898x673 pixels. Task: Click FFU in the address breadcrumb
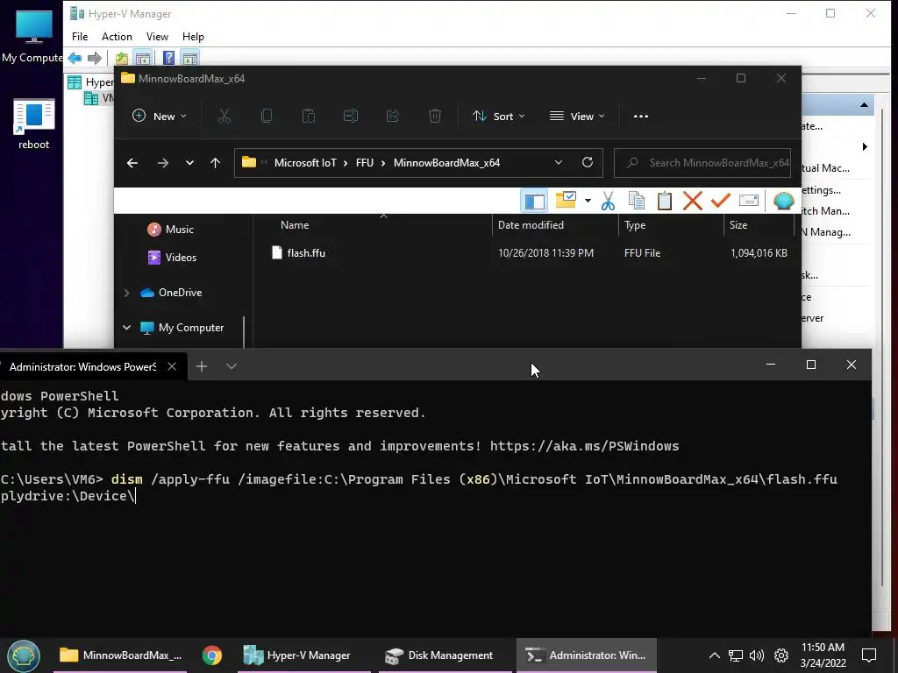coord(364,163)
